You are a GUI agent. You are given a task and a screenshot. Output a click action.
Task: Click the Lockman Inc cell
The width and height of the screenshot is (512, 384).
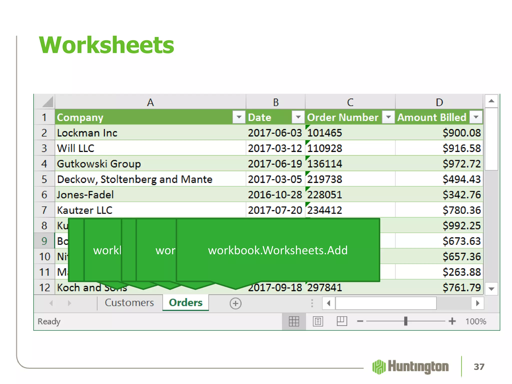[150, 133]
